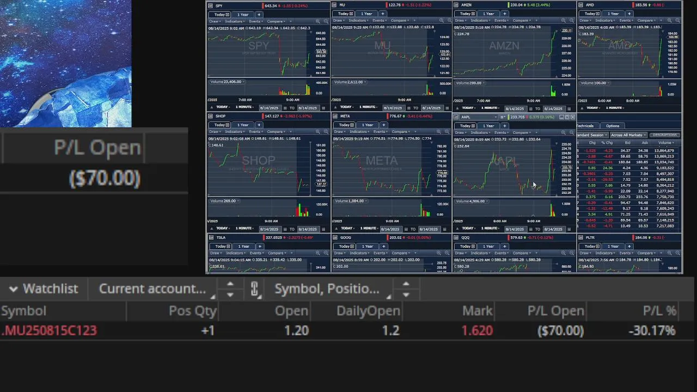The image size is (697, 392).
Task: Open the SPY end date calendar
Action: (x=323, y=108)
